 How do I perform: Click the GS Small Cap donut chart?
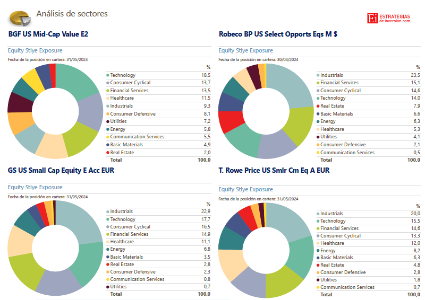[x=55, y=248]
